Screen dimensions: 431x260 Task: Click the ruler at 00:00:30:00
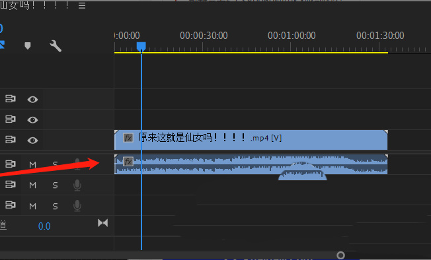point(204,36)
